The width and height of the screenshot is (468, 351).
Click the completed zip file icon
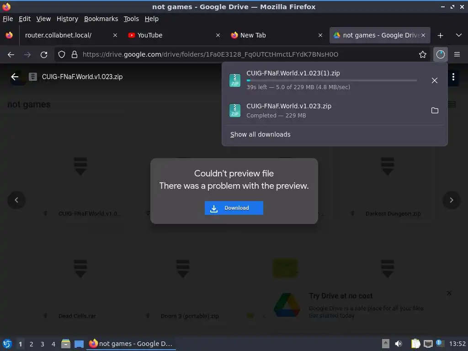click(x=235, y=111)
